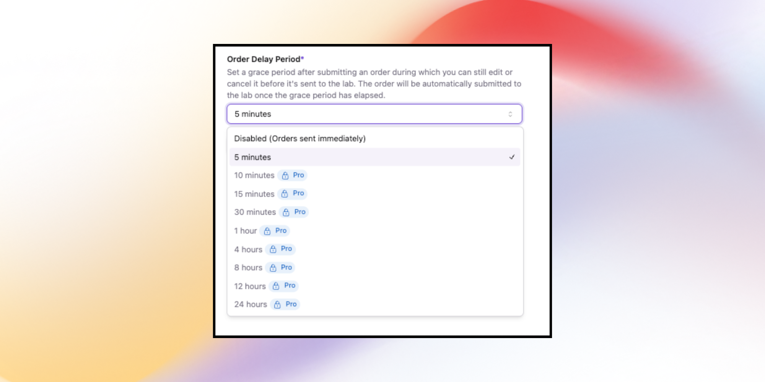The width and height of the screenshot is (765, 382).
Task: Select the Disabled orders sent immediately option
Action: pyautogui.click(x=300, y=138)
